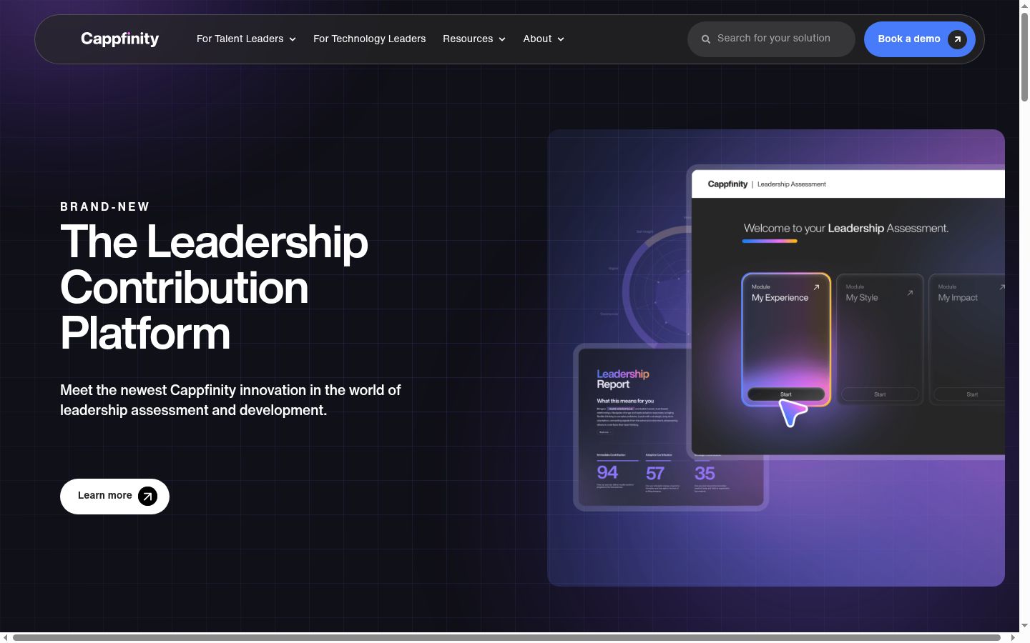Go to For Technology Leaders
Image resolution: width=1030 pixels, height=643 pixels.
point(369,39)
